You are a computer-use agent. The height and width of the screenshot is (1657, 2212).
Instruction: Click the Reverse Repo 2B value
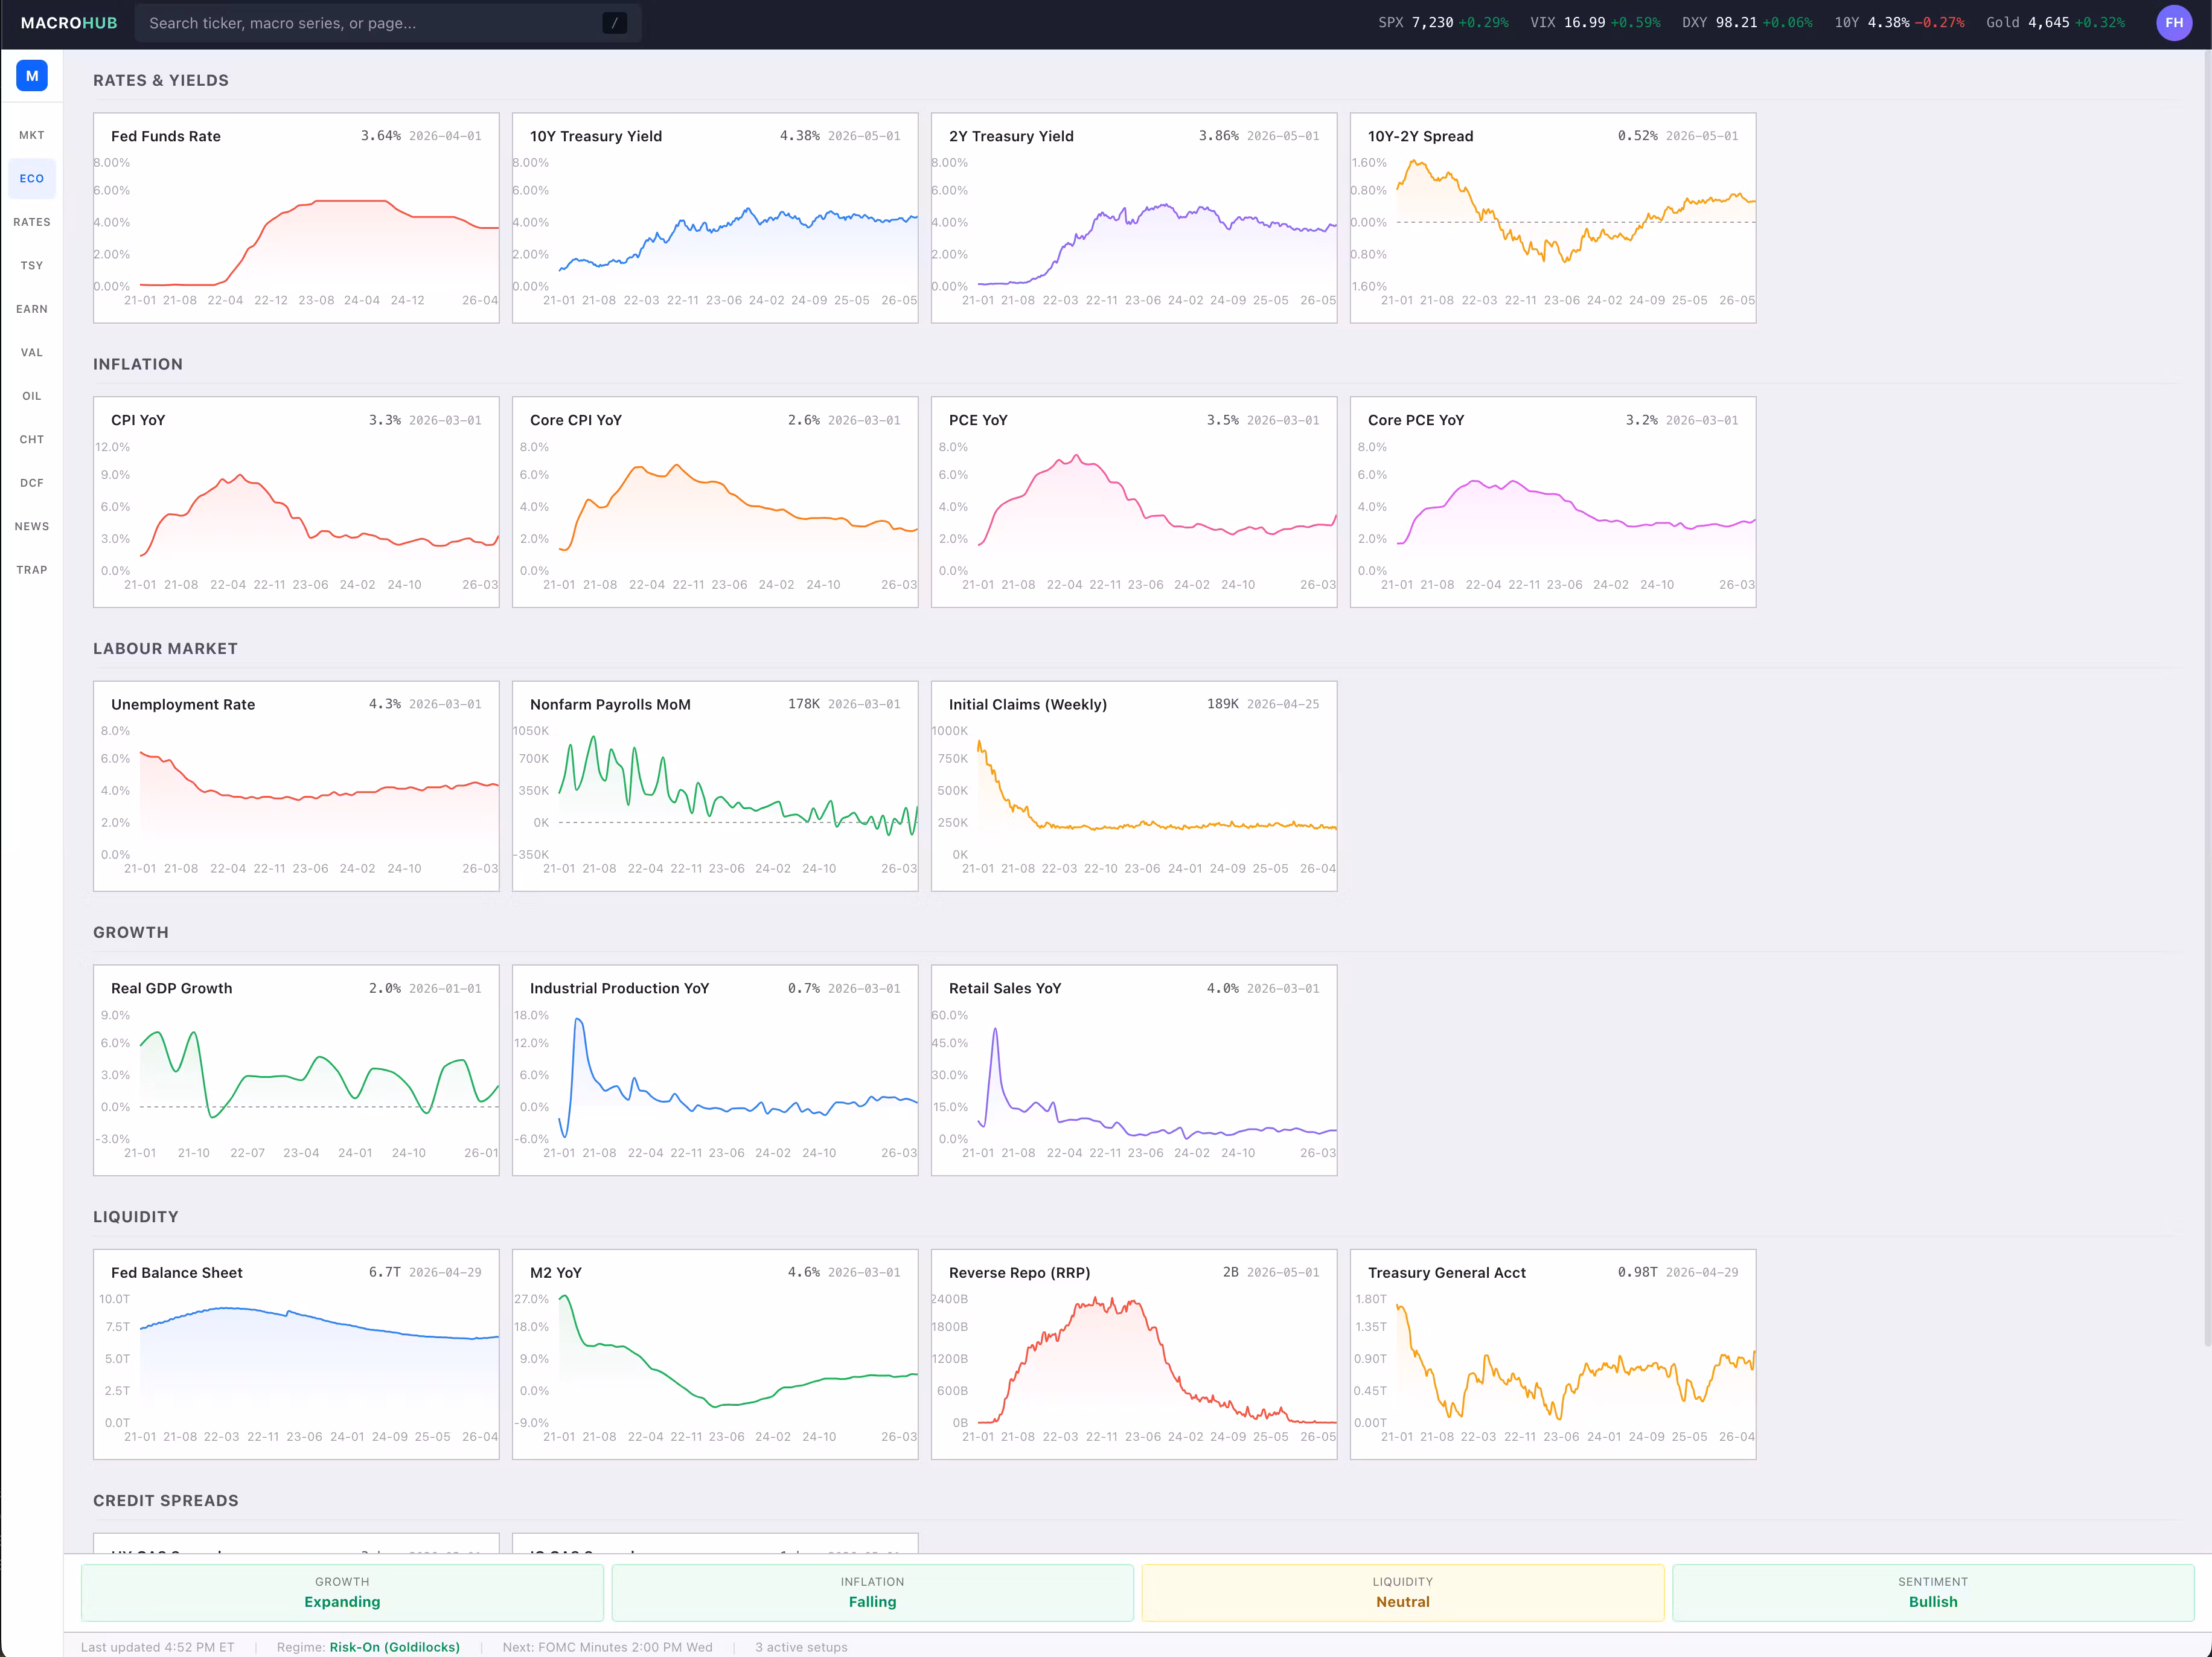point(1231,1272)
